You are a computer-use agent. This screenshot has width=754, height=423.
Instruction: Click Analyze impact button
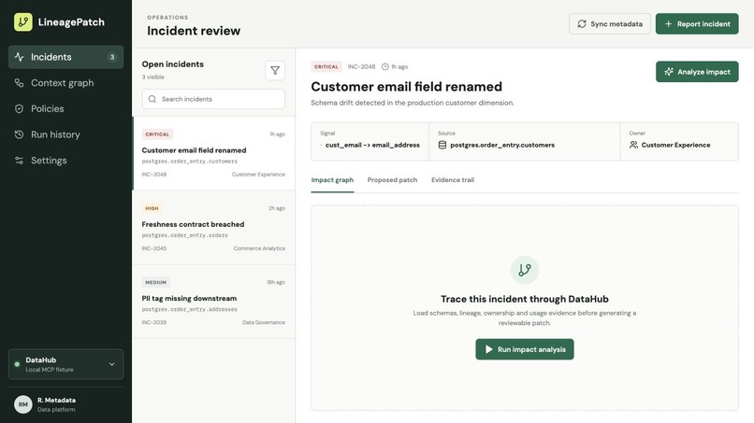[x=697, y=72]
